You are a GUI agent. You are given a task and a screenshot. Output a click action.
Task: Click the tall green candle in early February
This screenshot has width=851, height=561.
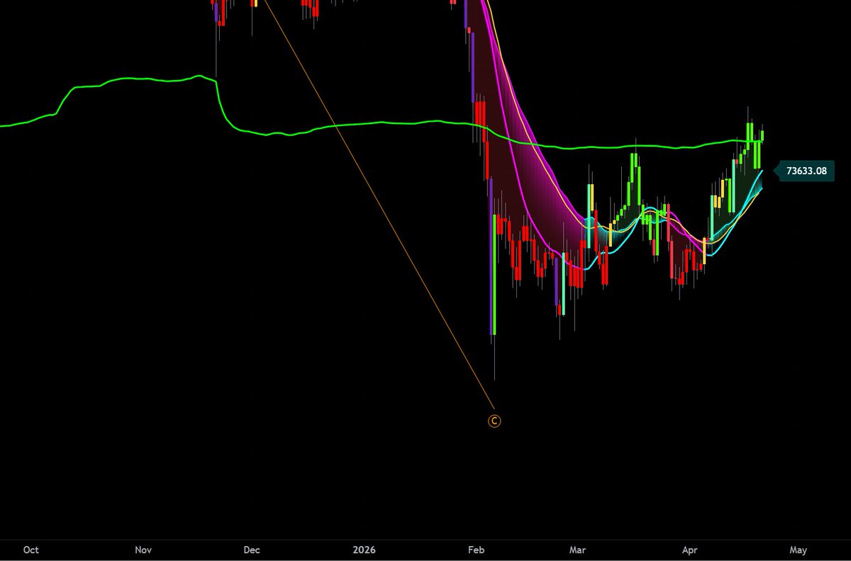click(x=494, y=275)
